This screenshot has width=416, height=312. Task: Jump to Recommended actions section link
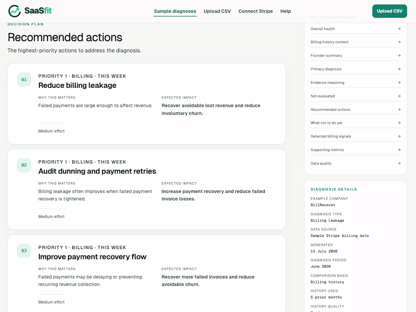coord(355,109)
